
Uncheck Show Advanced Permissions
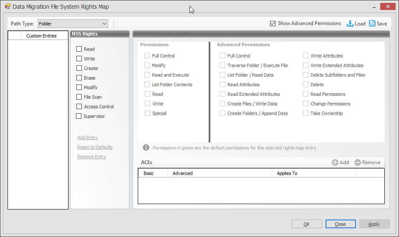tap(273, 24)
